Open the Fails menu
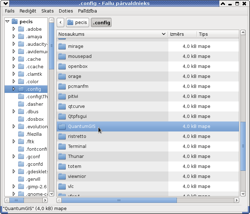Image resolution: width=250 pixels, height=214 pixels. [10, 11]
